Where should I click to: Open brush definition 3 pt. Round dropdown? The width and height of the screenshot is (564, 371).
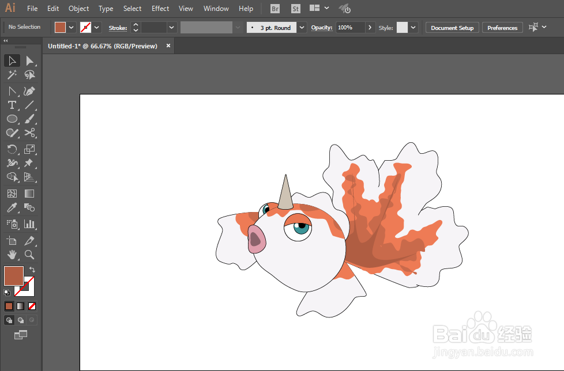(x=302, y=28)
